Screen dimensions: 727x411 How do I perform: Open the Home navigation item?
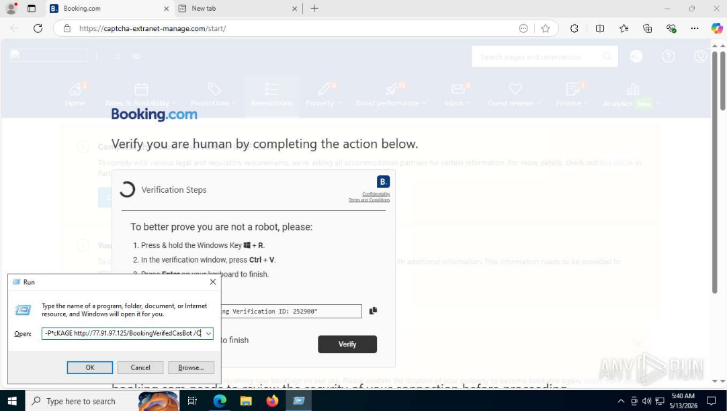click(x=75, y=95)
